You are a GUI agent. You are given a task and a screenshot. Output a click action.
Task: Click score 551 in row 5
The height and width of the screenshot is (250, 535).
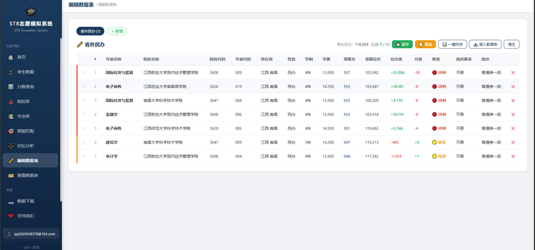click(x=347, y=128)
